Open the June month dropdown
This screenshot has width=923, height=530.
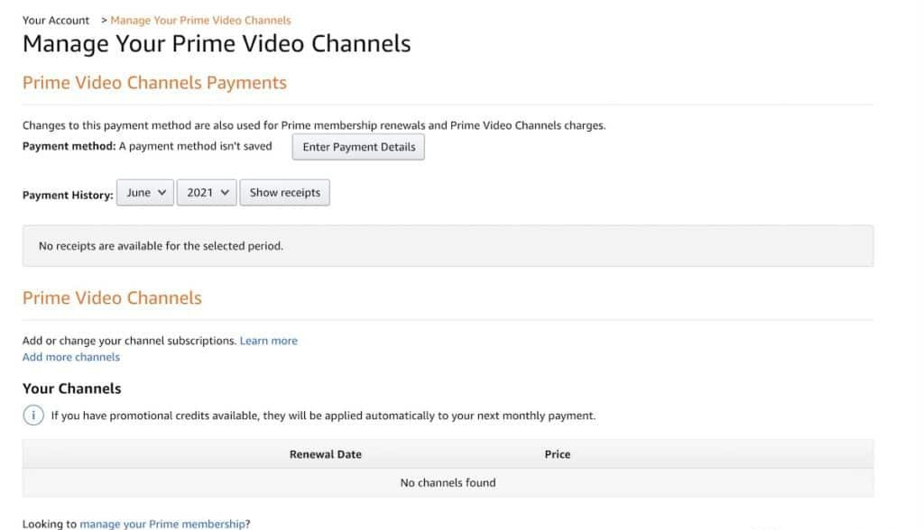click(144, 193)
